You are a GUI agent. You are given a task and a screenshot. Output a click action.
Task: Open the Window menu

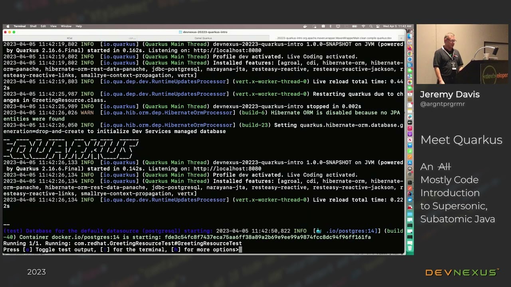[66, 26]
